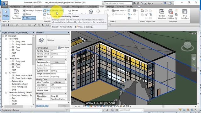Click the Eye Elevation value field

58,71
